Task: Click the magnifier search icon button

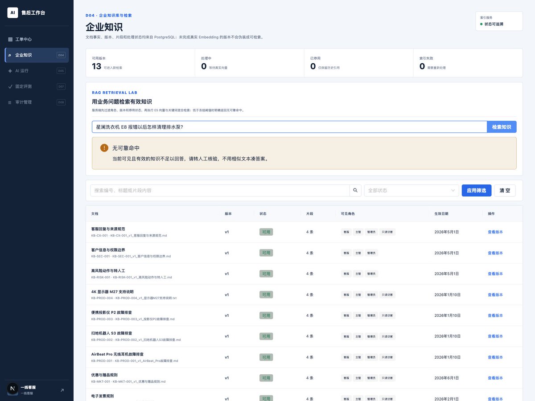Action: coord(355,190)
